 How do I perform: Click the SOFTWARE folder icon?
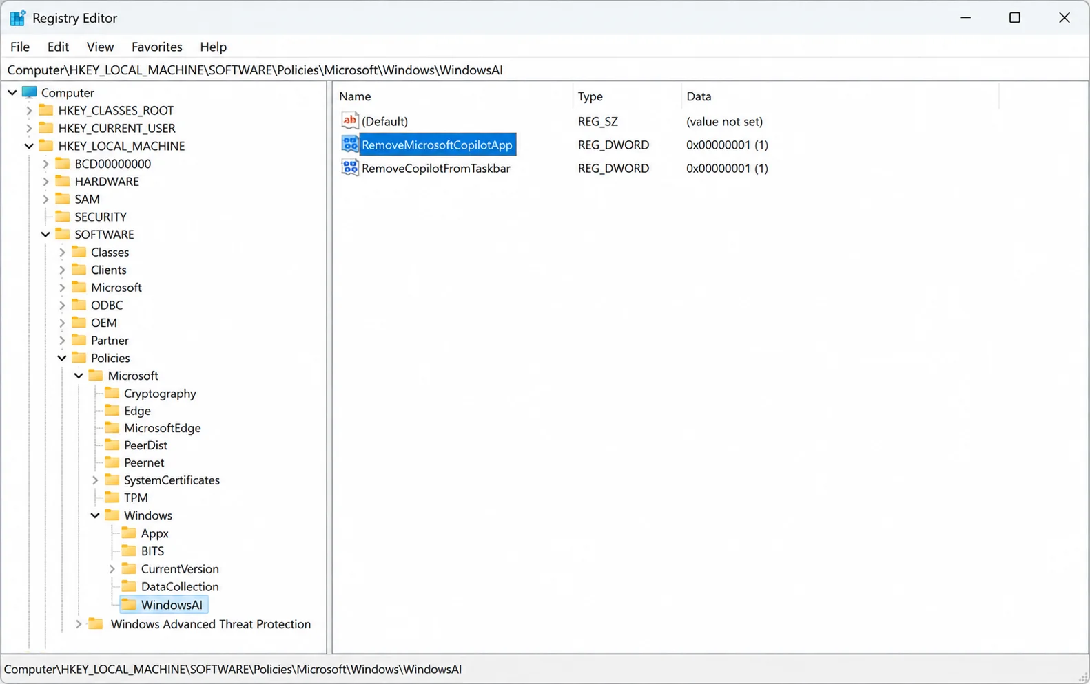pos(63,235)
